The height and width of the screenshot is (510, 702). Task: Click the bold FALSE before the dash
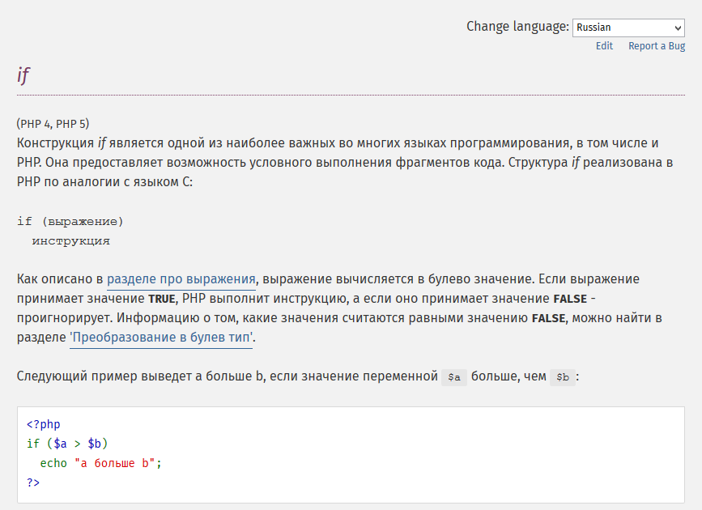[x=570, y=299]
